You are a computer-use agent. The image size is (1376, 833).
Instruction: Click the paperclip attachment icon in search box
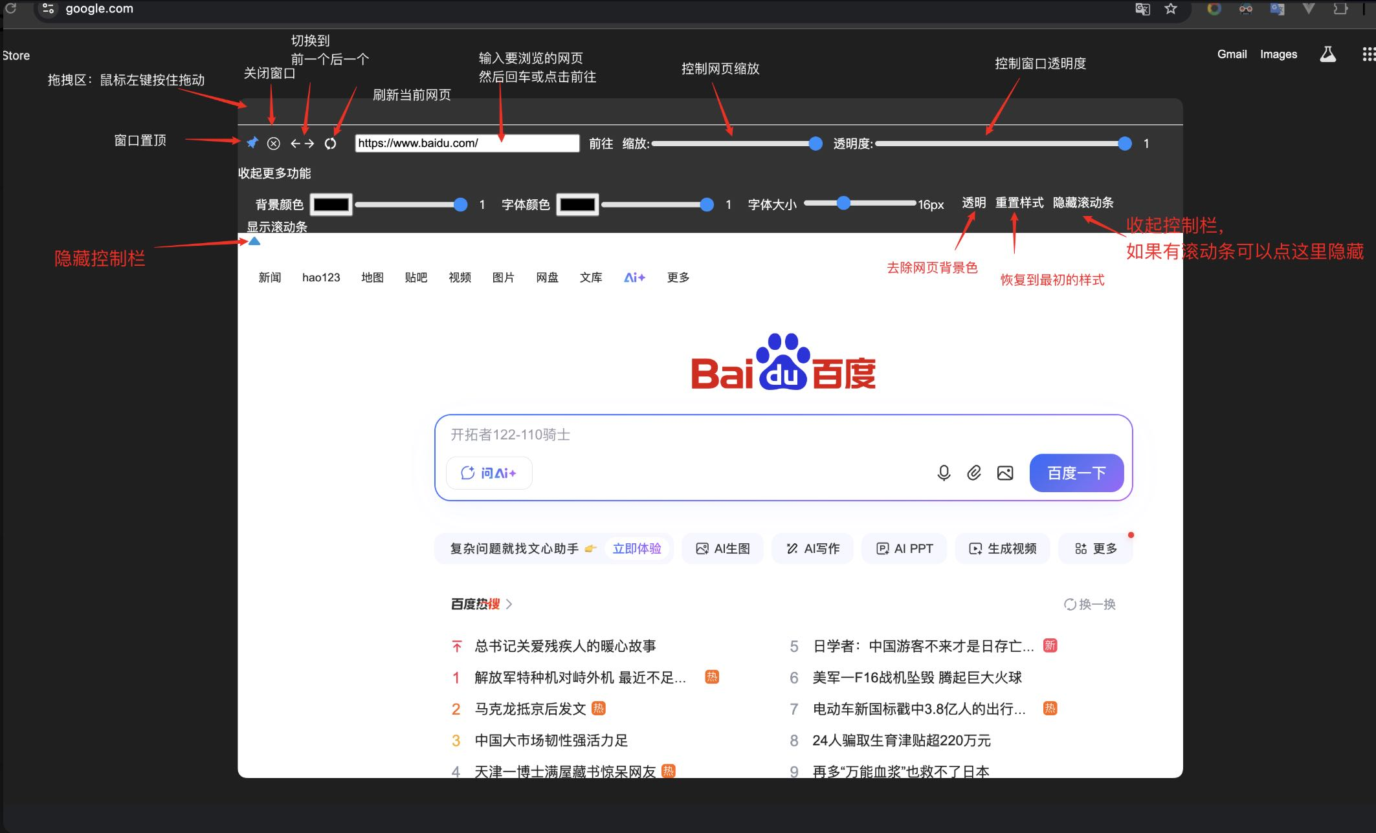click(x=975, y=473)
